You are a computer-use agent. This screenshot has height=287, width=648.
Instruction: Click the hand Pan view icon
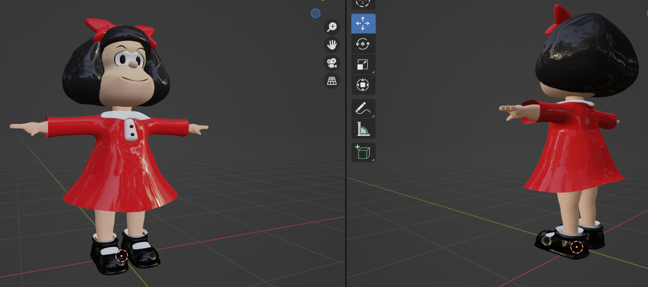(x=332, y=45)
